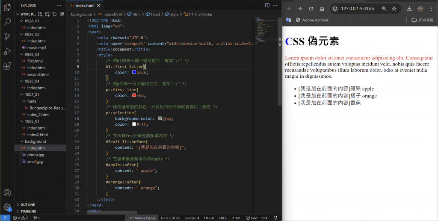Expand the OUTLINE section

pos(40,204)
